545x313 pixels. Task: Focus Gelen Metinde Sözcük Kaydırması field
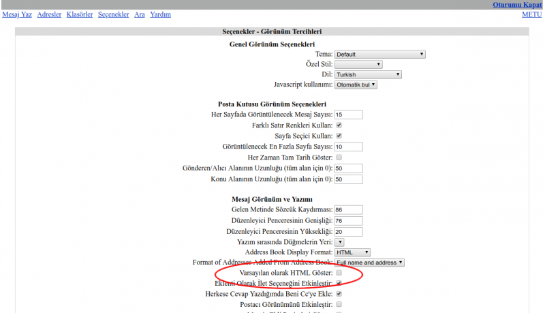tap(349, 210)
